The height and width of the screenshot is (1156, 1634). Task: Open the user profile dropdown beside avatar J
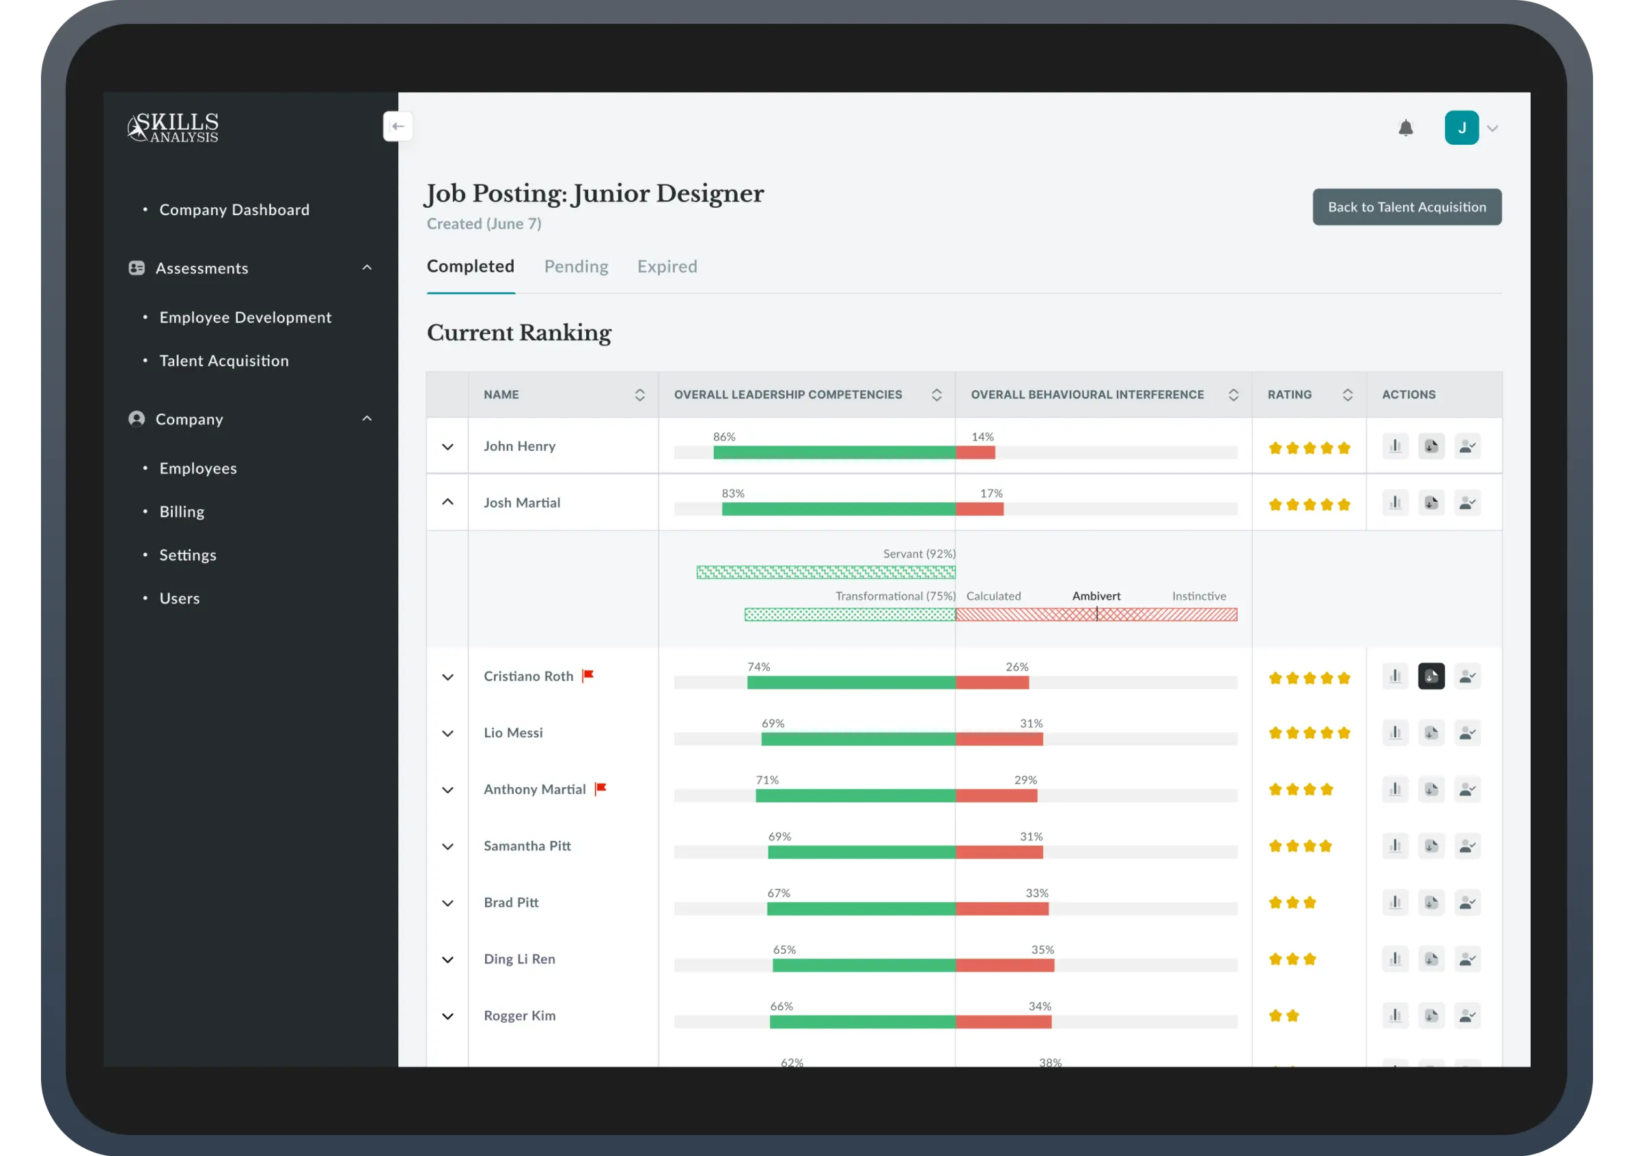1493,127
